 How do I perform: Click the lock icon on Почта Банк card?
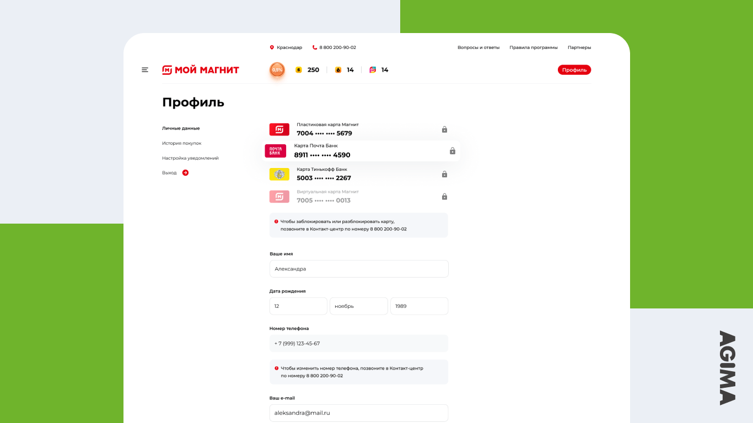coord(453,151)
